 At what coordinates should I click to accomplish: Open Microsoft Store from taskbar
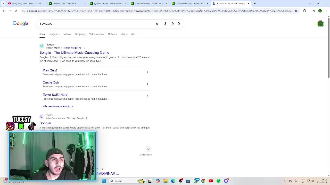[188, 181]
